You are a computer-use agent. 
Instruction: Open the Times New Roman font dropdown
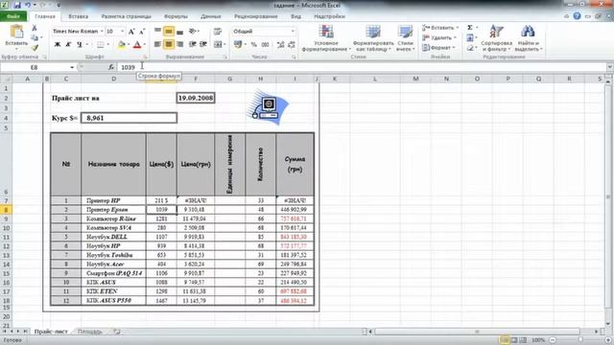[x=102, y=32]
